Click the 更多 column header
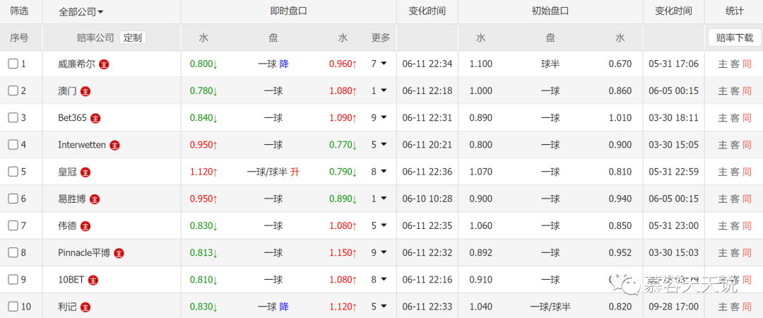This screenshot has height=318, width=763. [381, 37]
